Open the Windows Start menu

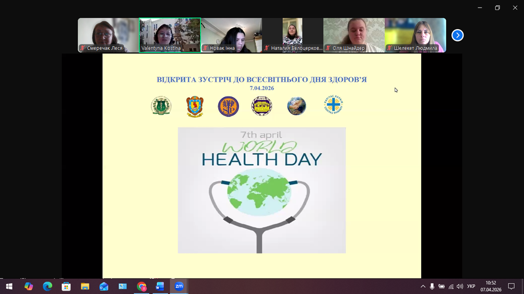click(9, 286)
